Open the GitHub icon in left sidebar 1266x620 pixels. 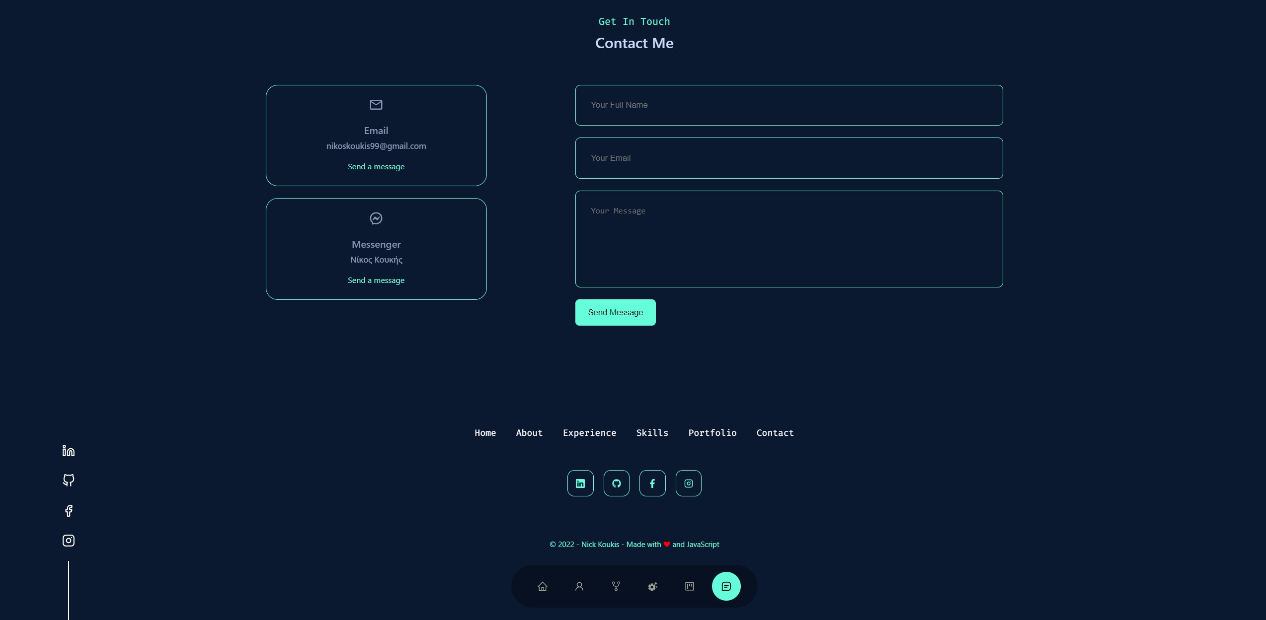coord(69,480)
